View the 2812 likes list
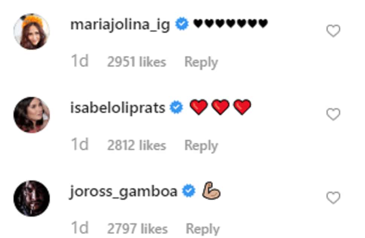Image resolution: width=365 pixels, height=238 pixels. click(137, 146)
